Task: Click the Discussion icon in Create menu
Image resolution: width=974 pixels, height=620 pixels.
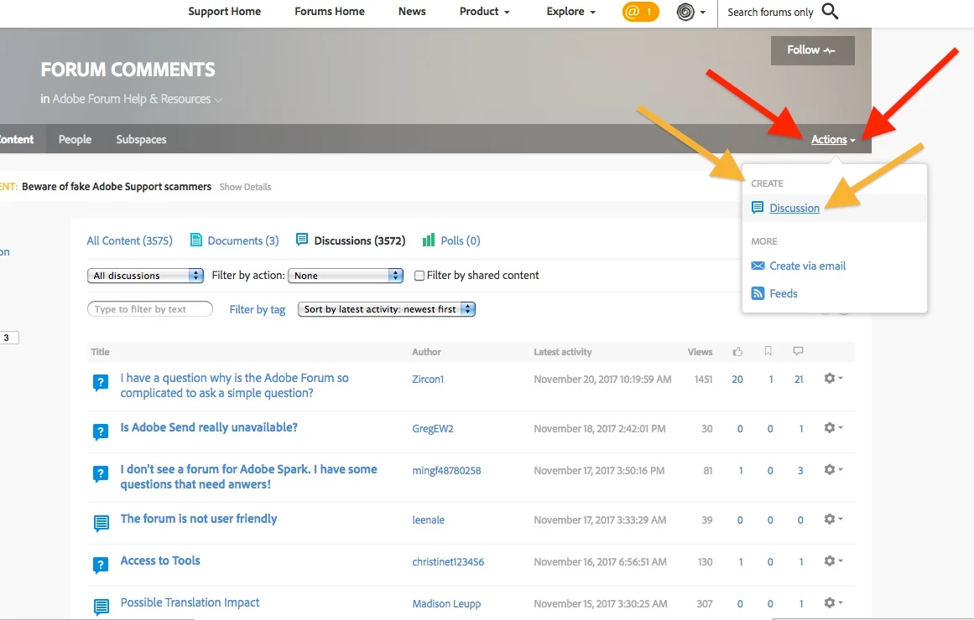Action: point(758,208)
